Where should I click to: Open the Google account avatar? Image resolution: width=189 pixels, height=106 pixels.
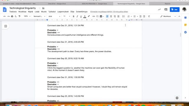(184, 9)
